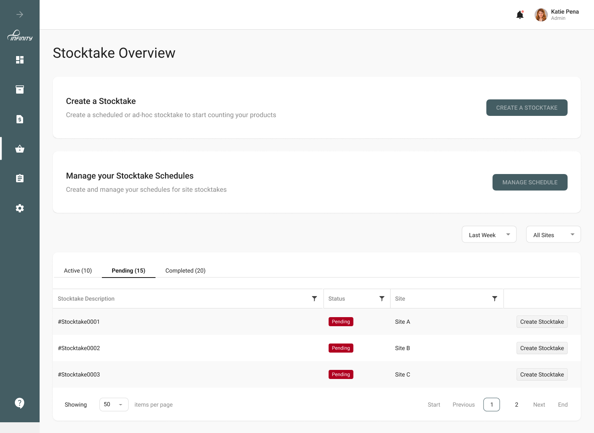This screenshot has width=594, height=433.
Task: Click the #Stocktake0001 description
Action: [79, 322]
